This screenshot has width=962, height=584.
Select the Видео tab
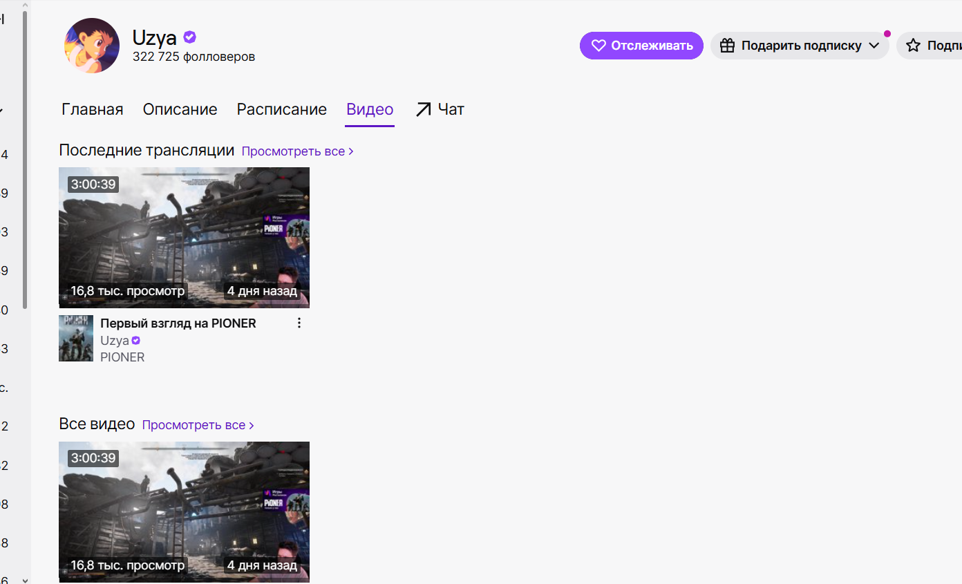tap(370, 109)
